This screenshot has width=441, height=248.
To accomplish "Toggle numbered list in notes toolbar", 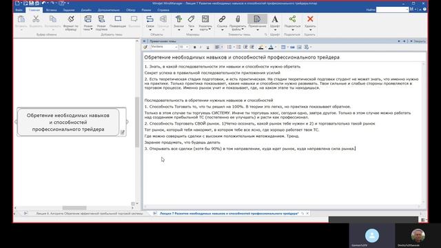I will tap(229, 48).
